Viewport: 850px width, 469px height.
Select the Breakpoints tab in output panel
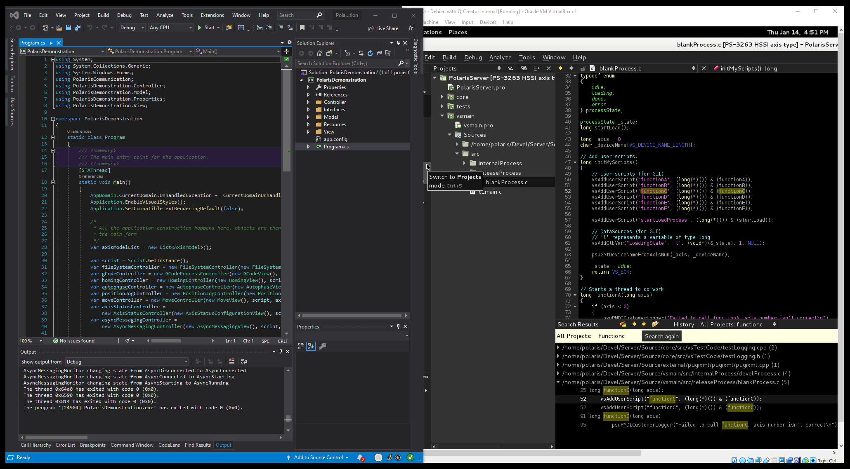pyautogui.click(x=92, y=445)
